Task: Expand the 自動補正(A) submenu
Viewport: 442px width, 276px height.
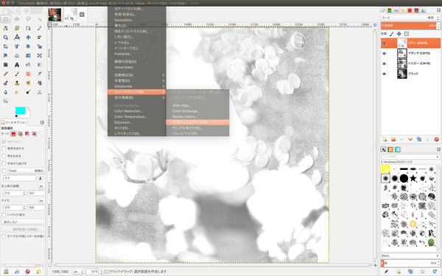Action: [x=137, y=75]
